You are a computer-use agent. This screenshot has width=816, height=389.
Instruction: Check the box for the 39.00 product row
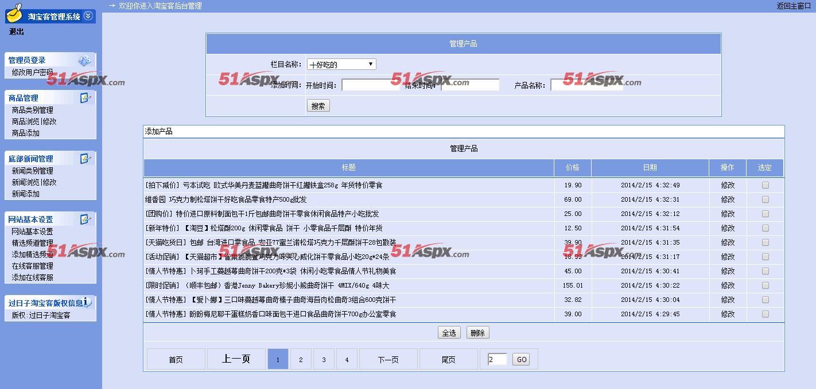765,314
